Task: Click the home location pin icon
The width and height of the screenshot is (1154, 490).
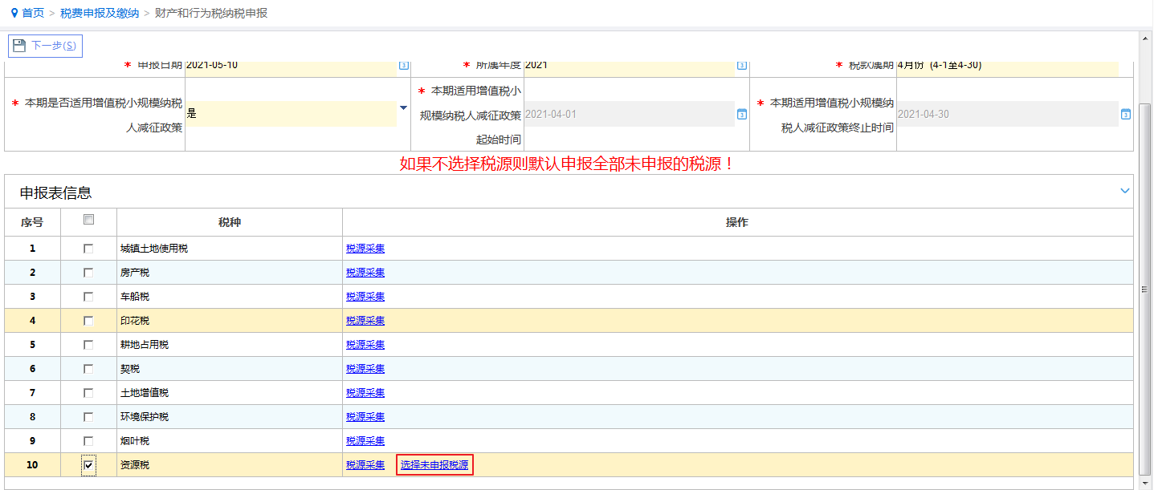Action: click(14, 14)
